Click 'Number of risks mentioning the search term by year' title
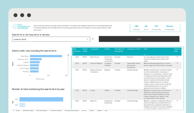 pyautogui.click(x=38, y=89)
